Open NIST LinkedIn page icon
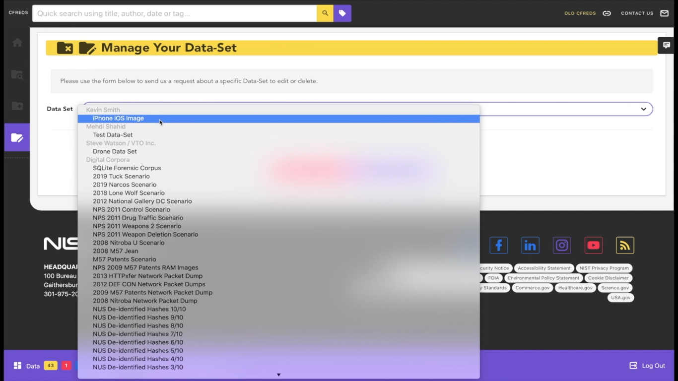Viewport: 678px width, 381px height. [x=530, y=246]
